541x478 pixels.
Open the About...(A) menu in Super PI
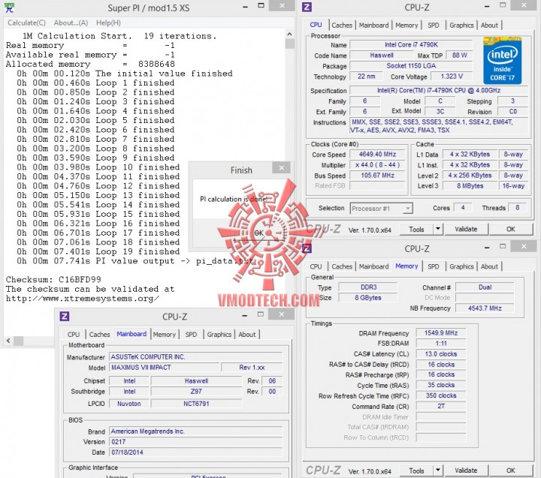[x=71, y=23]
